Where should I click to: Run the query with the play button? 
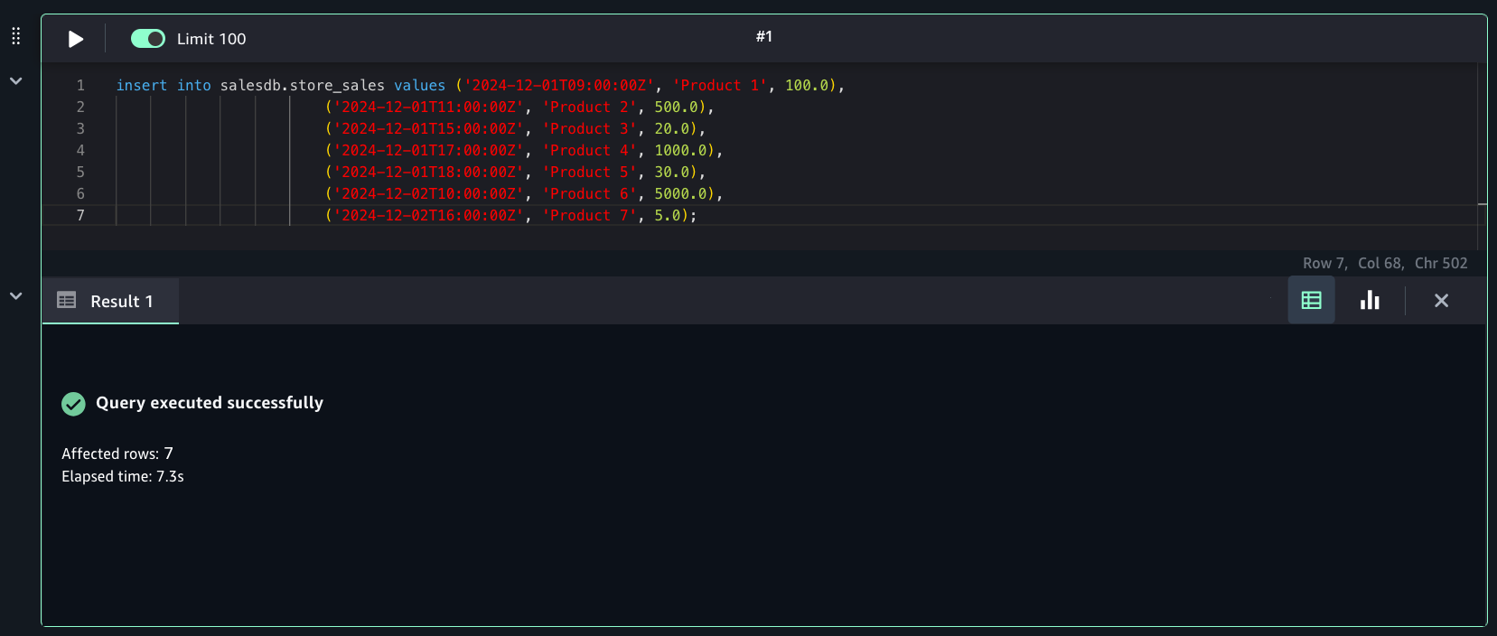click(x=76, y=39)
